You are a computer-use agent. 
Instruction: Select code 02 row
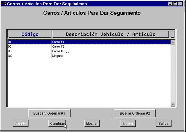[30, 46]
